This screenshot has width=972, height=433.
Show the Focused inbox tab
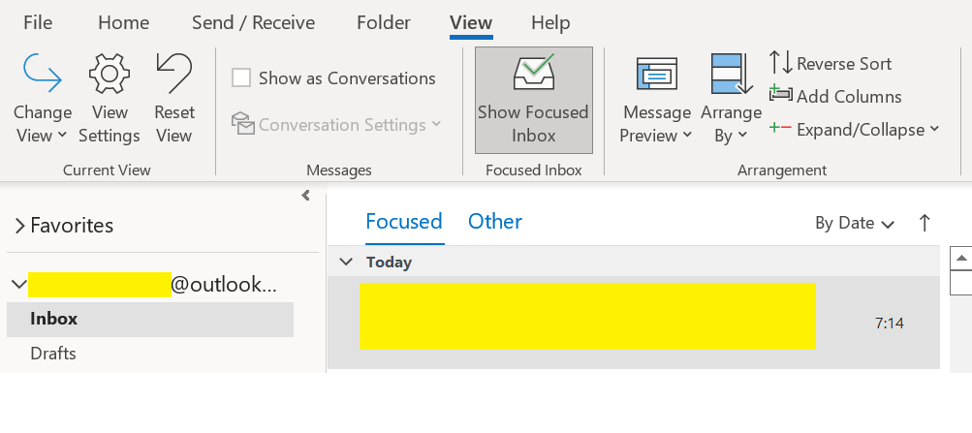(404, 222)
